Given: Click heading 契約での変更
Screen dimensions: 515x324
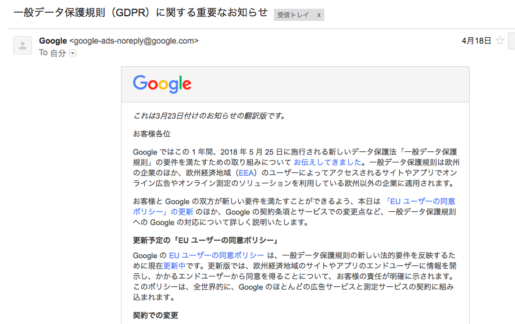Looking at the screenshot, I should pos(155,315).
